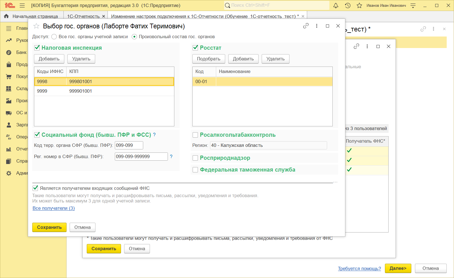The height and width of the screenshot is (278, 454).
Task: Open Регион field with Калужская область
Action: [268, 145]
